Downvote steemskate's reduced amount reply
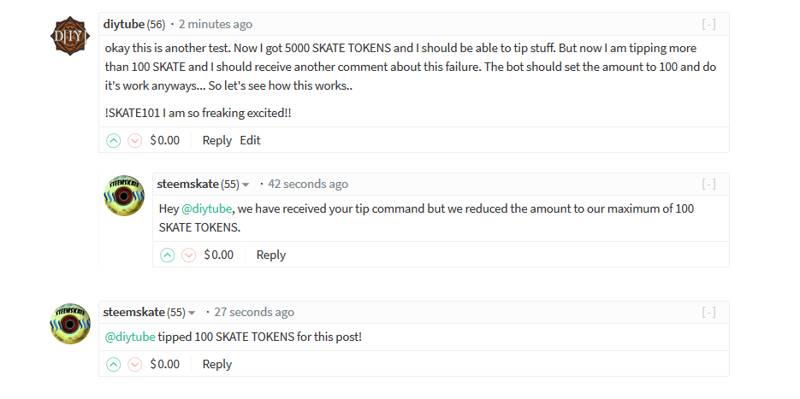The image size is (800, 399). click(189, 255)
